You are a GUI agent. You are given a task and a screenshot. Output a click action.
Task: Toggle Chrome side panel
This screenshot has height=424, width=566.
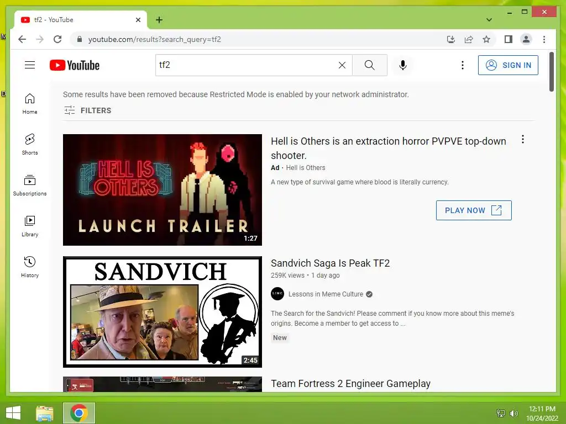(509, 39)
